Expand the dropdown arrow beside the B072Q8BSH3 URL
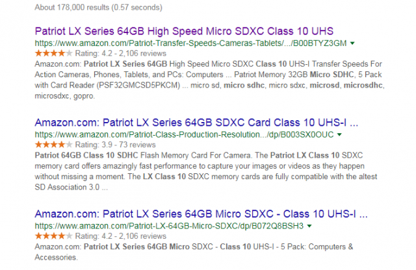416x270 pixels. (309, 227)
